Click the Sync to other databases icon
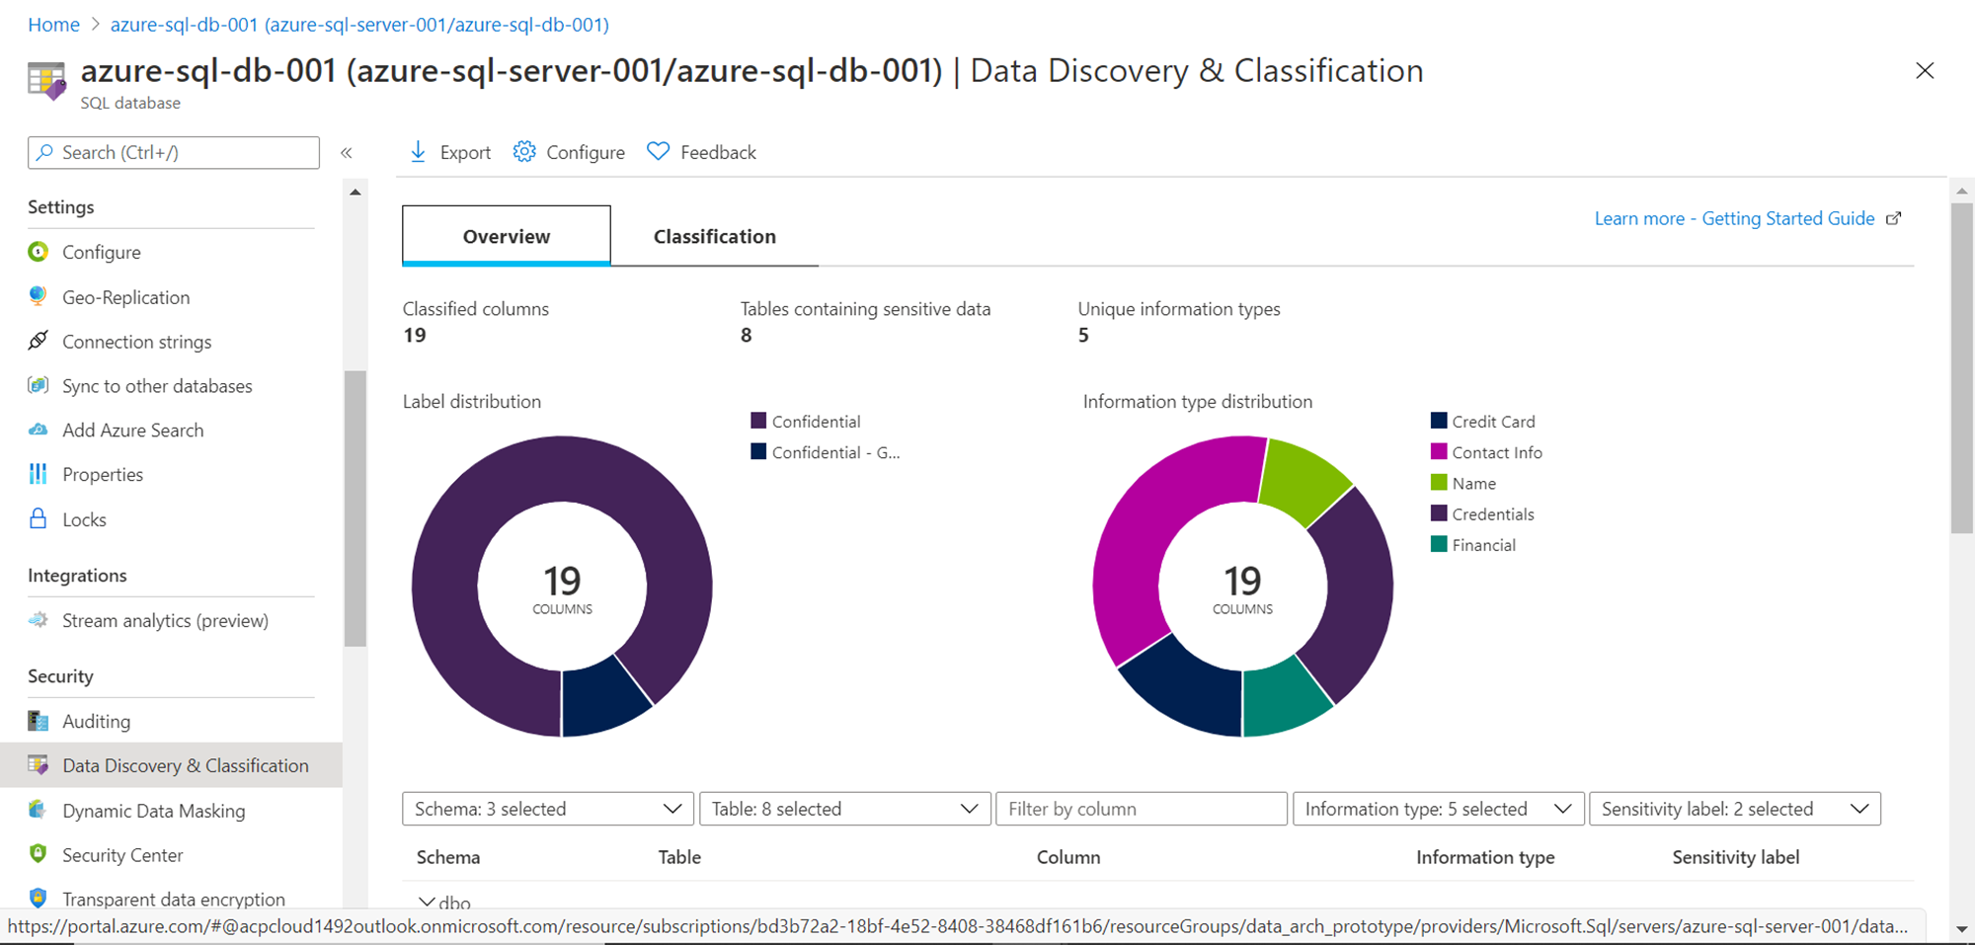1975x945 pixels. point(38,385)
